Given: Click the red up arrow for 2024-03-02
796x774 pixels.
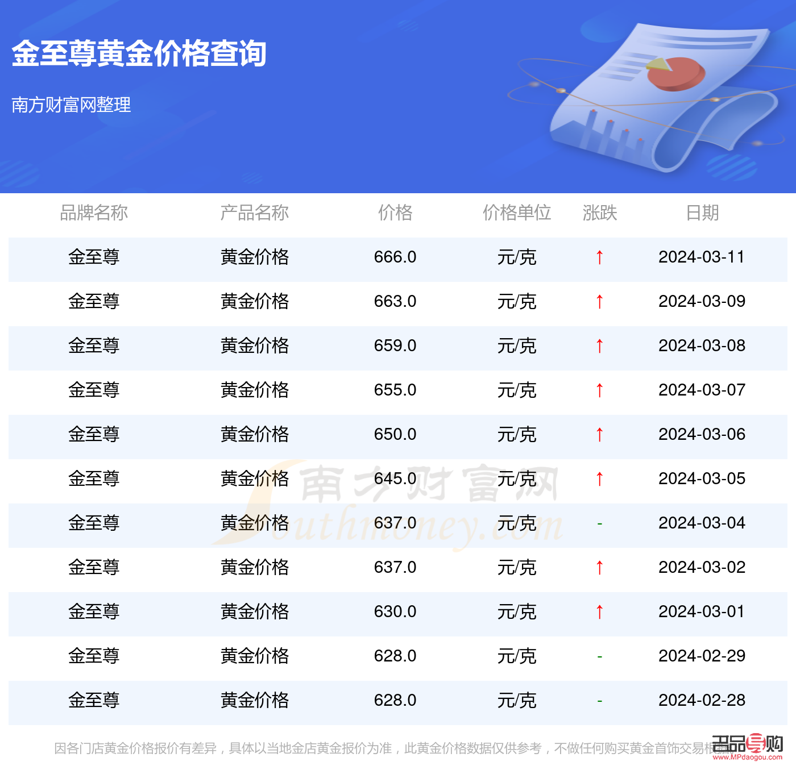Looking at the screenshot, I should [x=599, y=568].
